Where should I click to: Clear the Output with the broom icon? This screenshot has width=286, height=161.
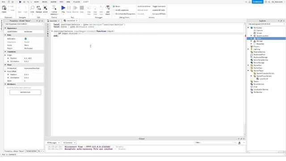240,143
